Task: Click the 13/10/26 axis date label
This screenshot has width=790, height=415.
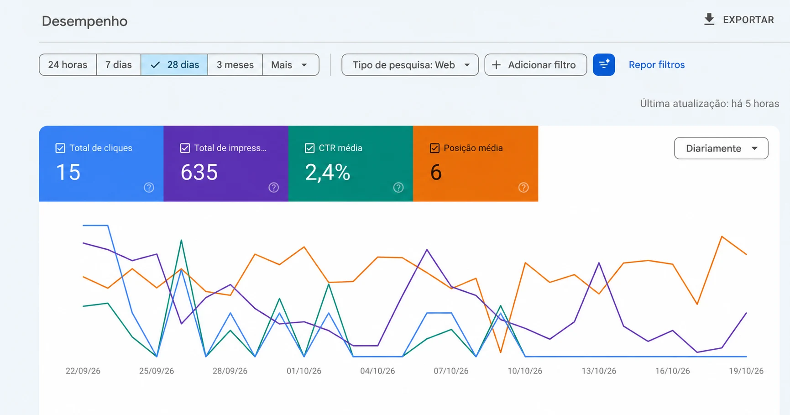Action: 599,371
